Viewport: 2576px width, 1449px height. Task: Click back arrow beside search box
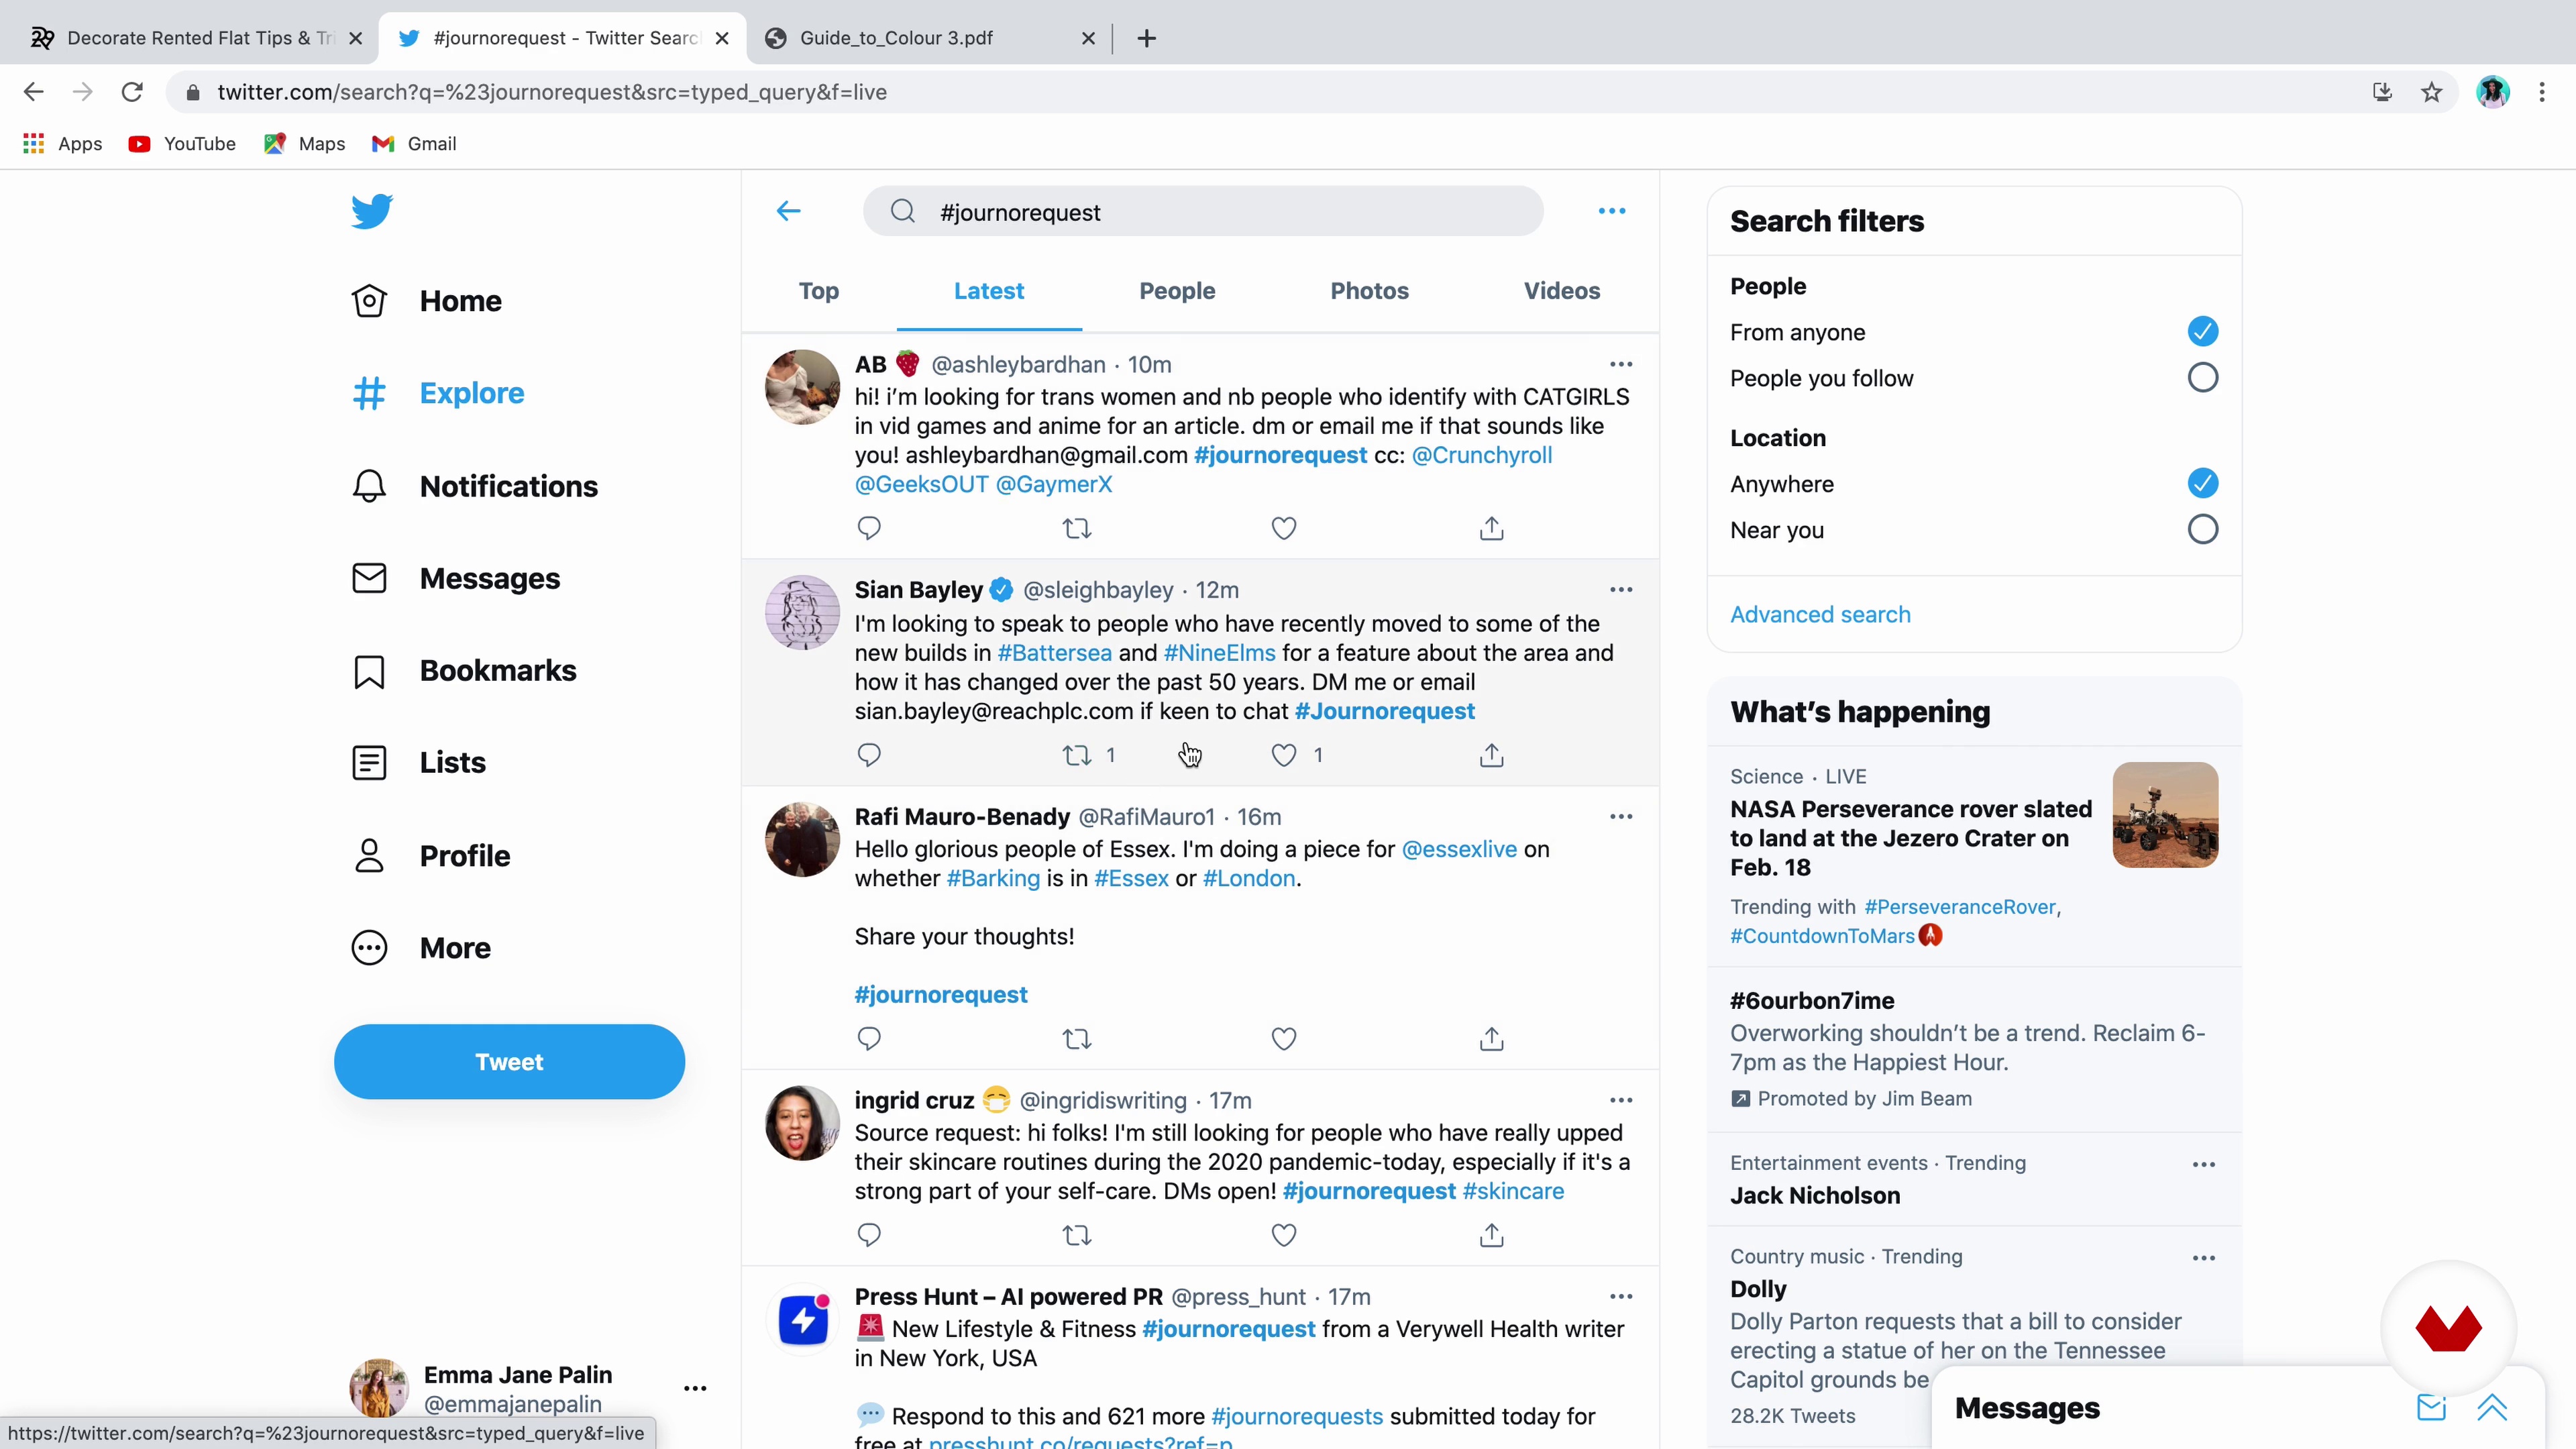788,211
